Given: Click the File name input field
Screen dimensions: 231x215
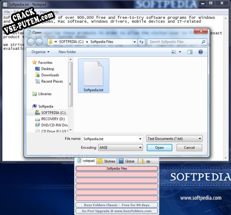Looking at the screenshot, I should (110, 139).
